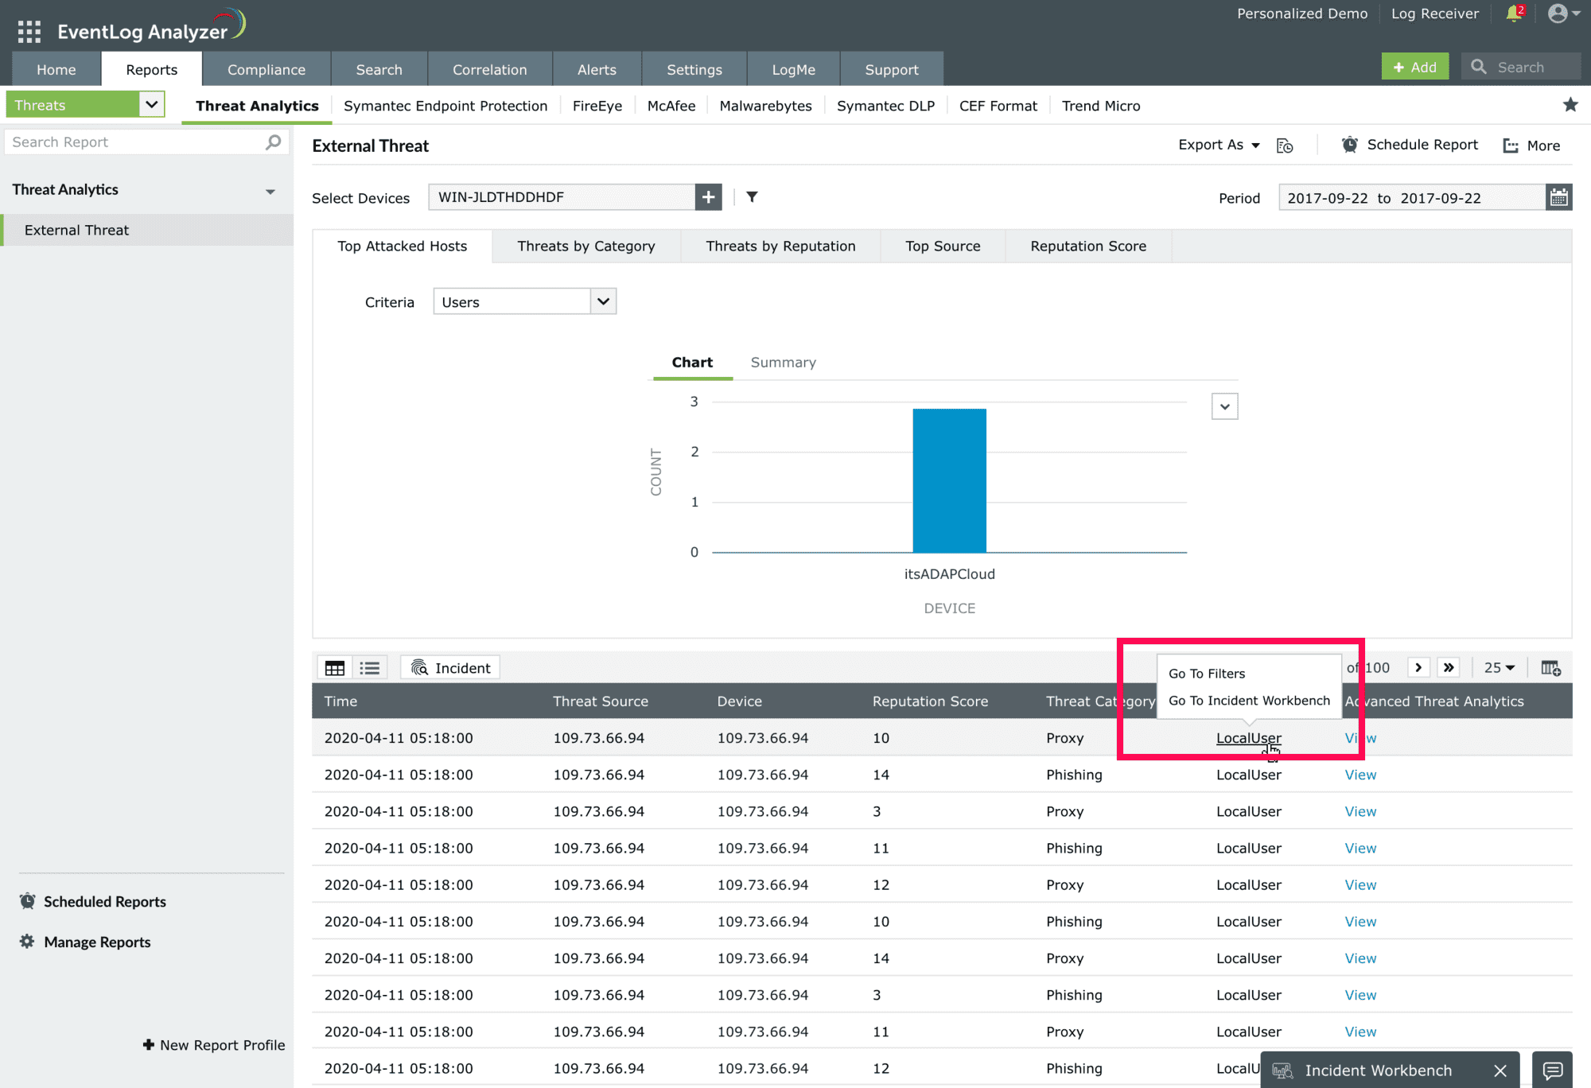
Task: Click View link in Phishing score 14 row
Action: (1360, 775)
